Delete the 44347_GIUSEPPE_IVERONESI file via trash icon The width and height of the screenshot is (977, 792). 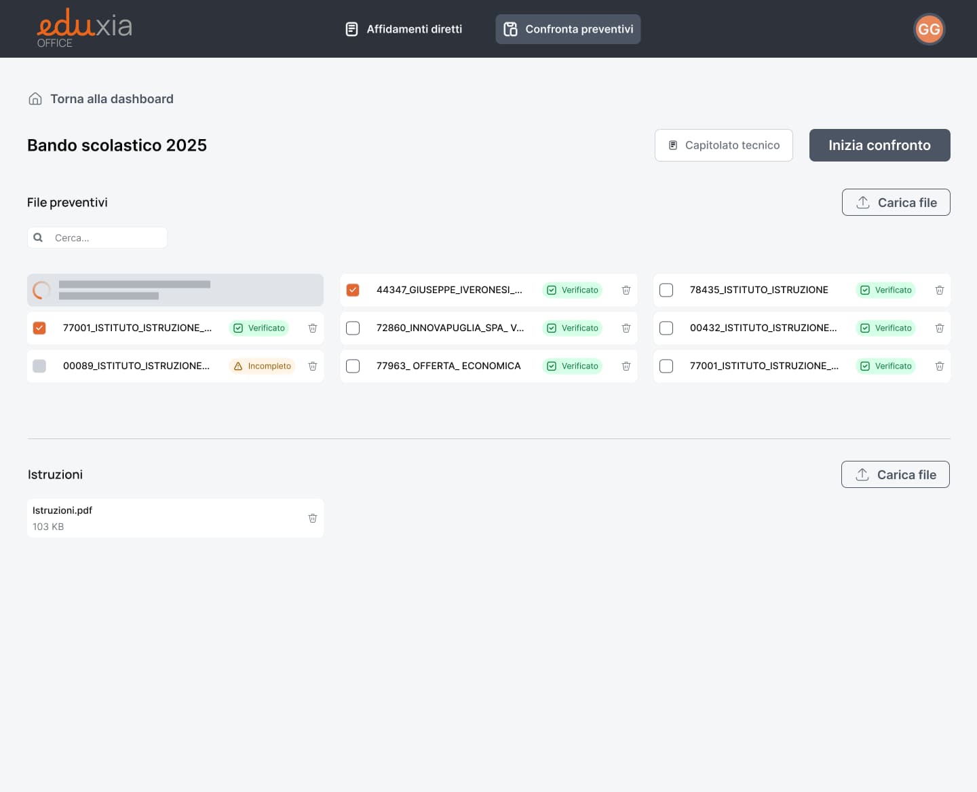click(x=626, y=290)
